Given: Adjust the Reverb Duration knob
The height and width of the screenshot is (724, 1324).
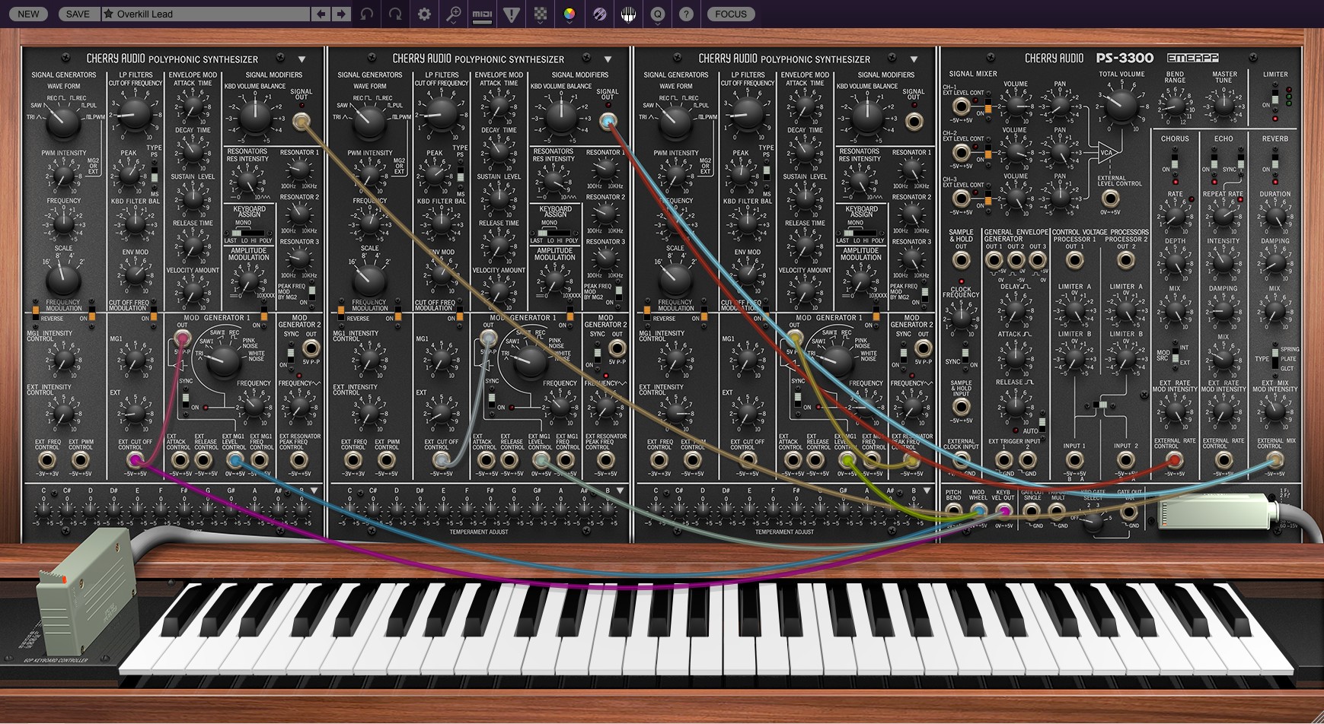Looking at the screenshot, I should [x=1275, y=217].
